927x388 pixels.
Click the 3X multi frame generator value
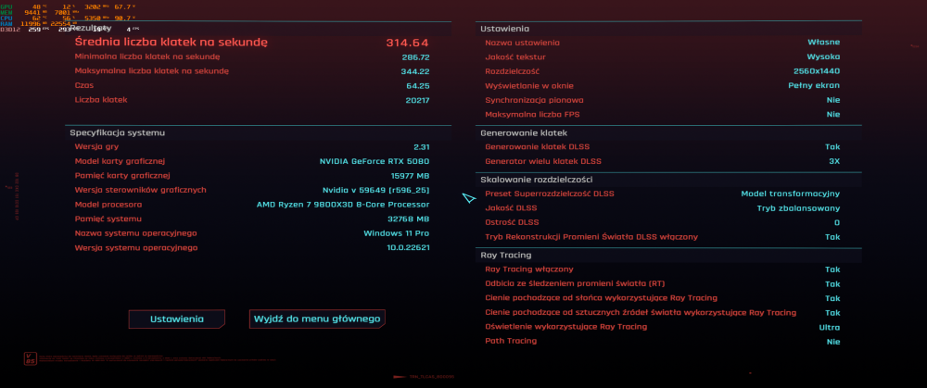(834, 161)
